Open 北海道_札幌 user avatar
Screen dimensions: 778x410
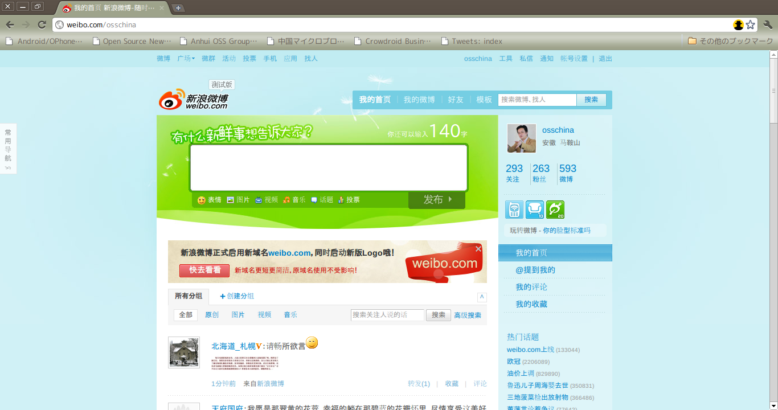coord(184,352)
